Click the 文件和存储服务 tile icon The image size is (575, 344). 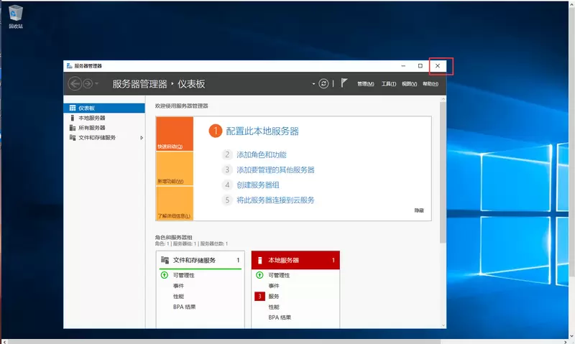[x=165, y=260]
